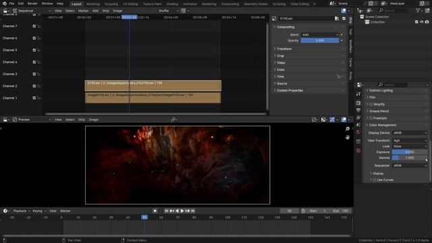Toggle Channel 4 mute checkbox
Viewport: 432px width, 243px height.
pos(34,62)
